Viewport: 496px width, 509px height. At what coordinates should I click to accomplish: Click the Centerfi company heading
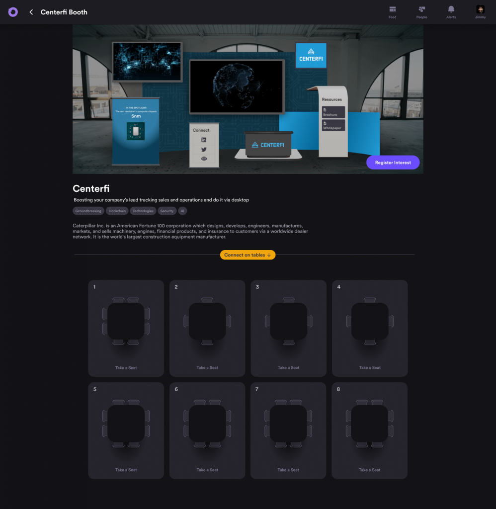[x=91, y=188]
